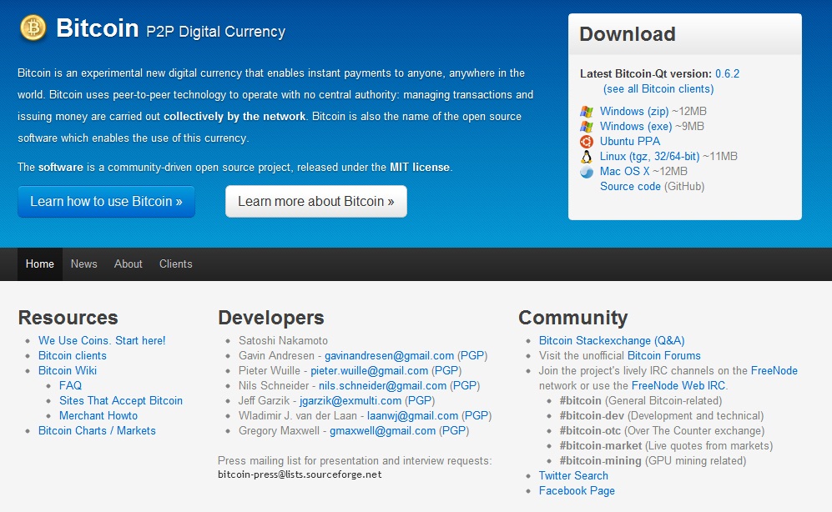Click Learn more about Bitcoin button
Image resolution: width=832 pixels, height=512 pixels.
point(316,202)
